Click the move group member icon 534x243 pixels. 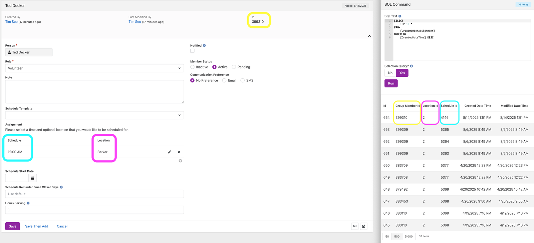[x=364, y=226]
